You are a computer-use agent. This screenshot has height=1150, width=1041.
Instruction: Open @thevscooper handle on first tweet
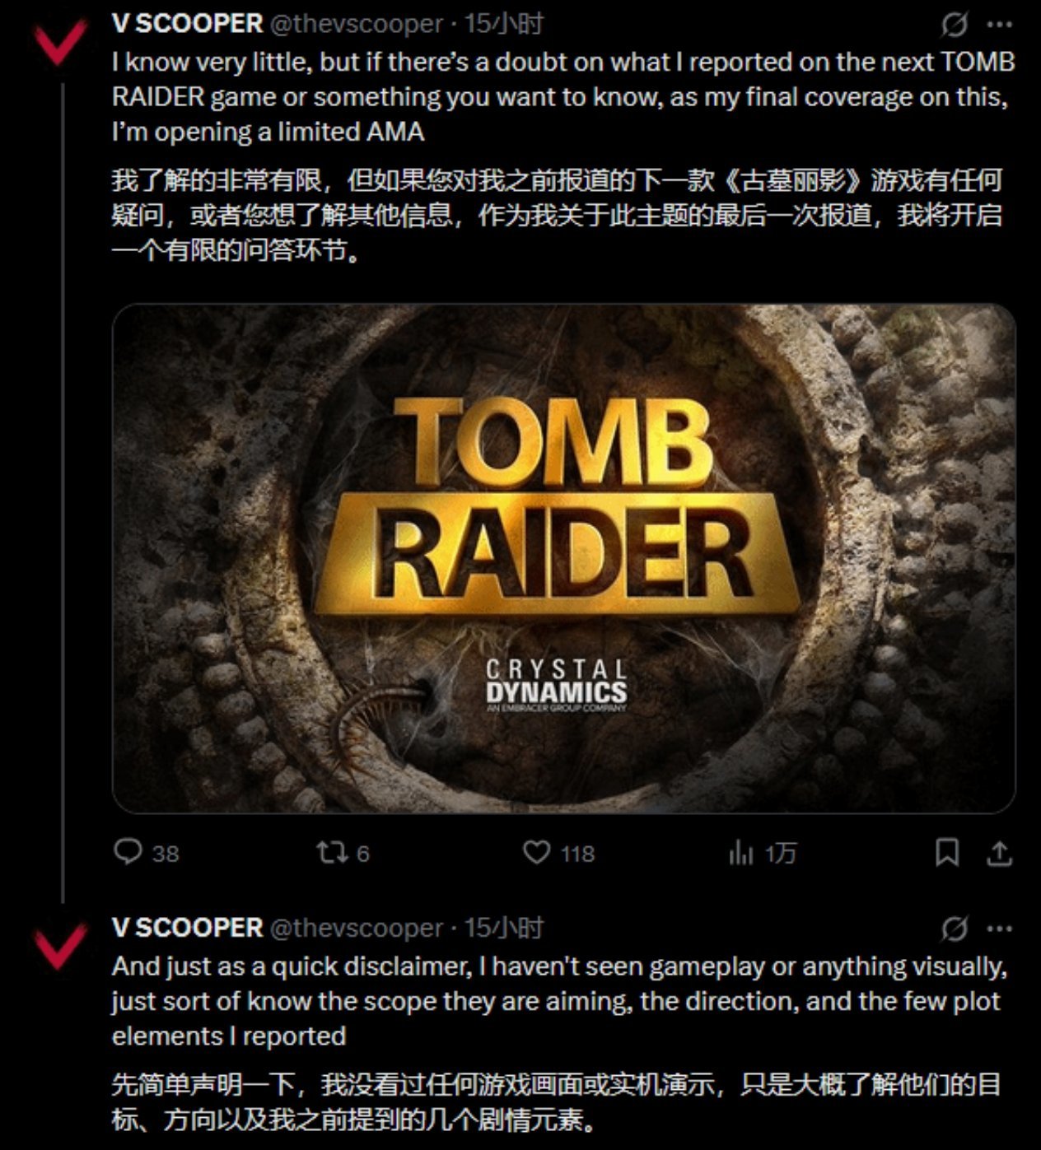tap(357, 24)
